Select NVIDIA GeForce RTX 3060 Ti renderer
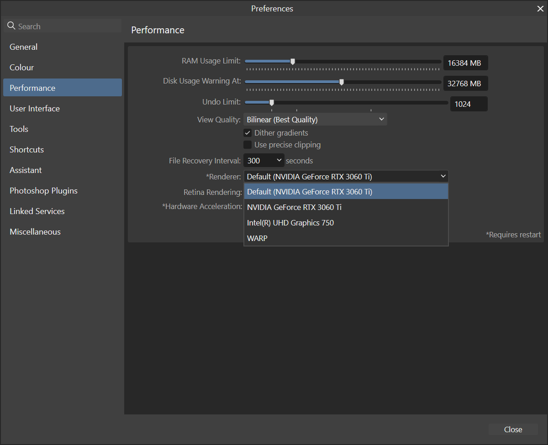The width and height of the screenshot is (548, 445). (294, 207)
